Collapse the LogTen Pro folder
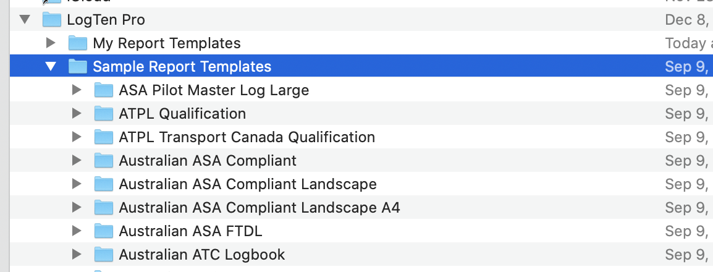Screen dimensions: 713x272 [x=25, y=20]
